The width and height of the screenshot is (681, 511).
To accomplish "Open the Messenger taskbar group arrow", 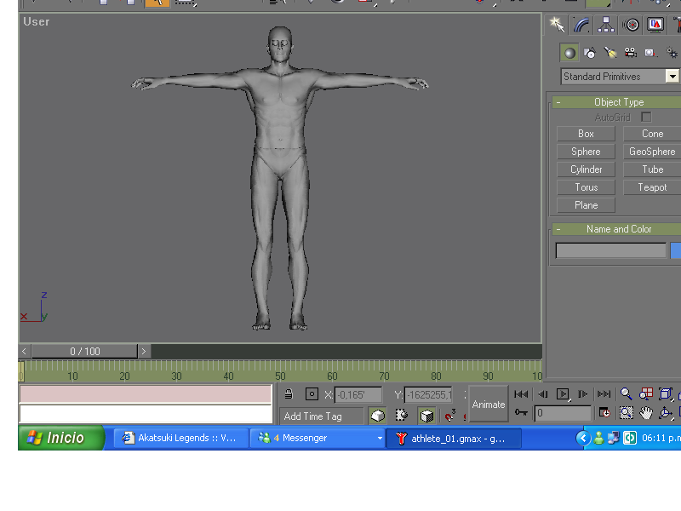I will (x=380, y=438).
